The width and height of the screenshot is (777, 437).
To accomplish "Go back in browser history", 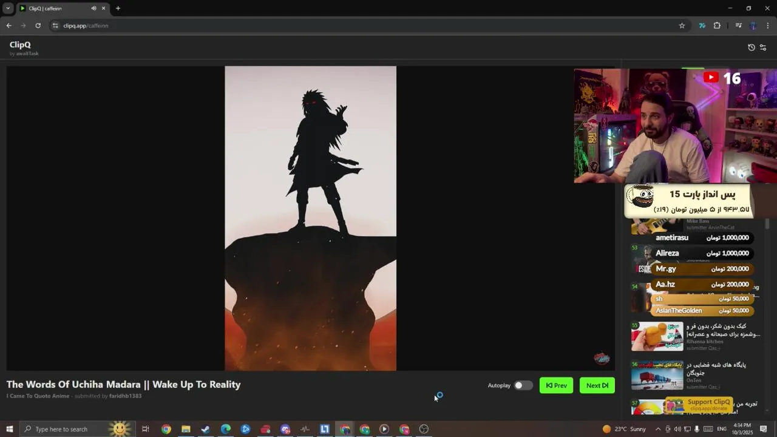I will pyautogui.click(x=8, y=25).
